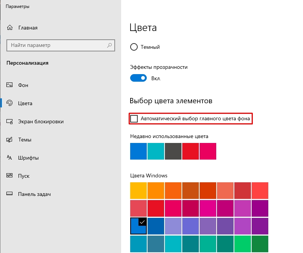Open the Темы themes section
Viewport: 303px width, 253px height.
click(19, 140)
